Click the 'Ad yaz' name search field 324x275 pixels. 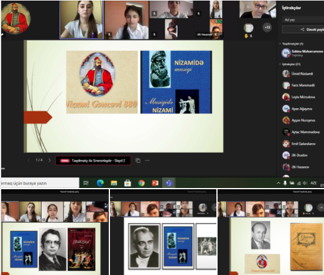[x=303, y=20]
